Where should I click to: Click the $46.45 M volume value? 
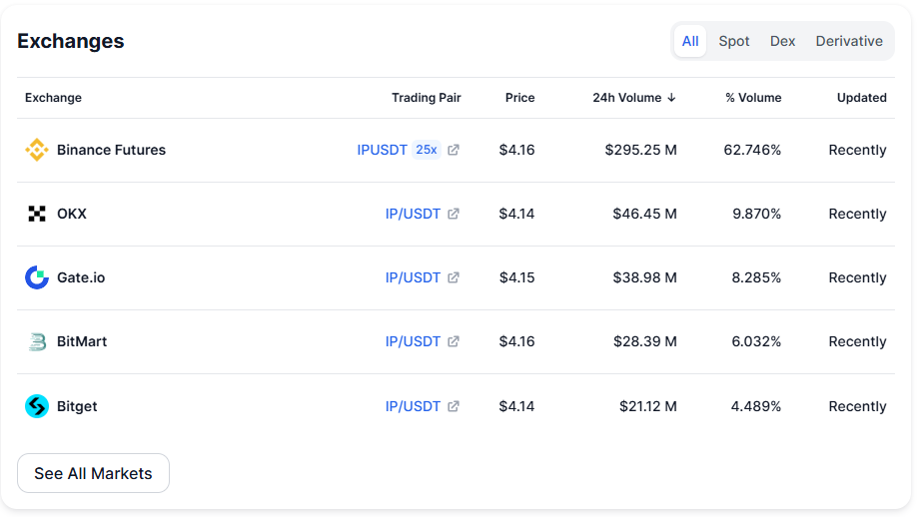coord(644,214)
